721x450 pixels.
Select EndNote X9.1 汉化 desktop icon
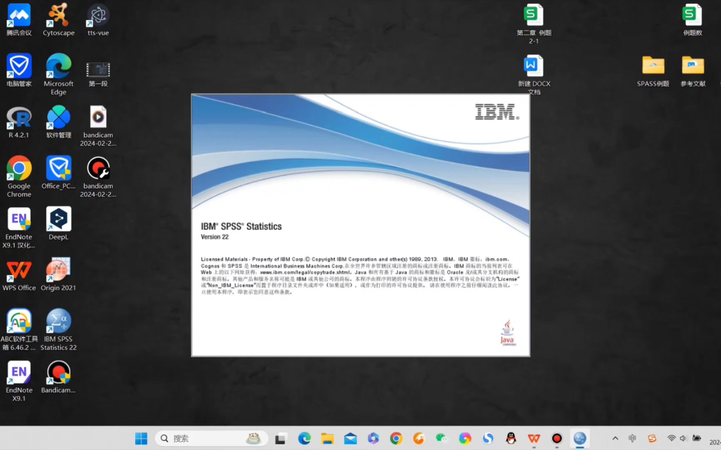(19, 228)
